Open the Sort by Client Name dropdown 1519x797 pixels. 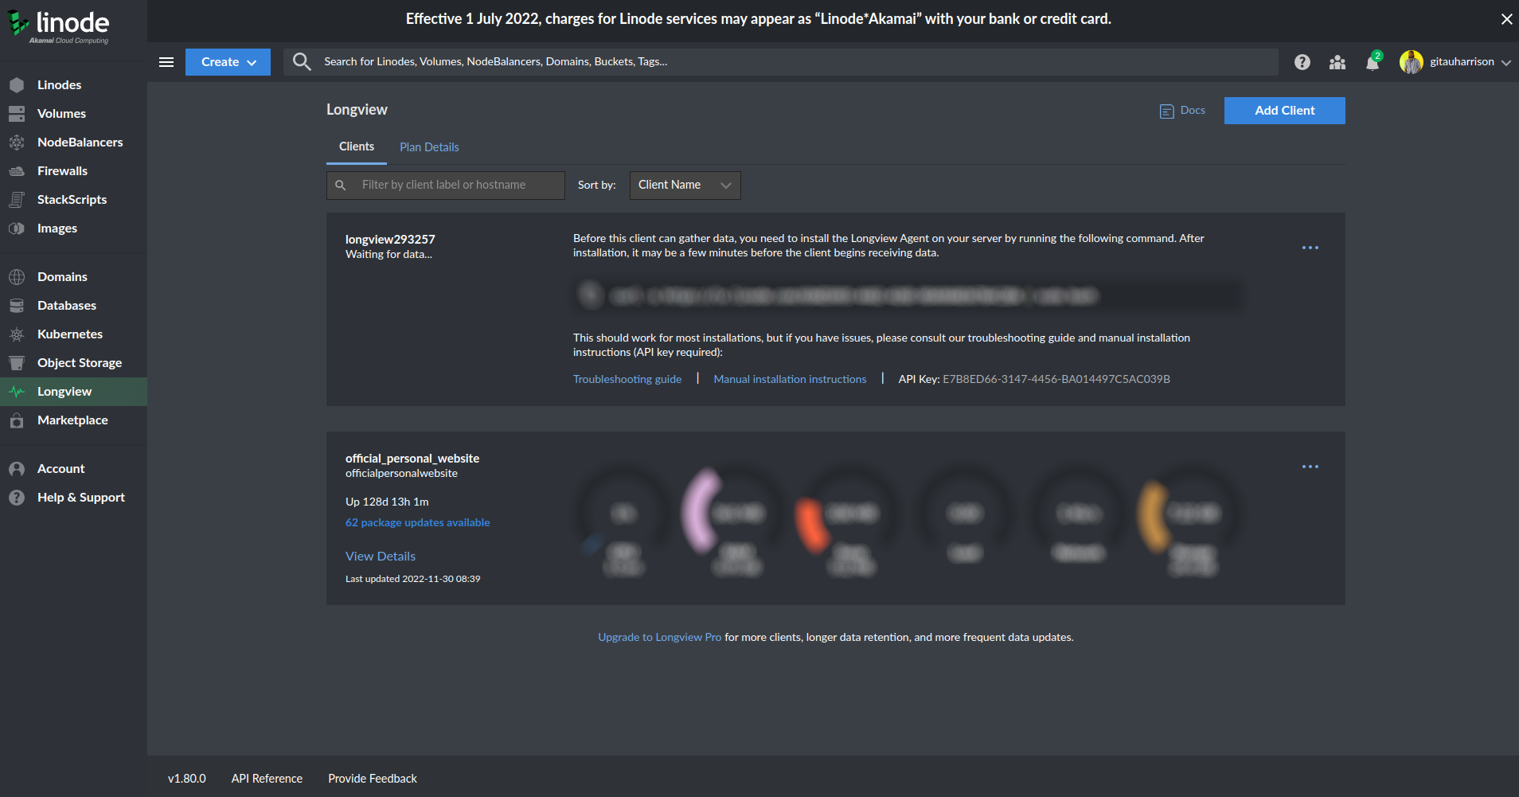pos(685,186)
